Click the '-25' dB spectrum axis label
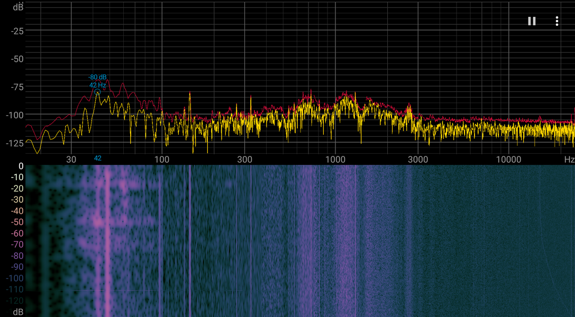Viewport: 575px width, 317px height. [17, 31]
